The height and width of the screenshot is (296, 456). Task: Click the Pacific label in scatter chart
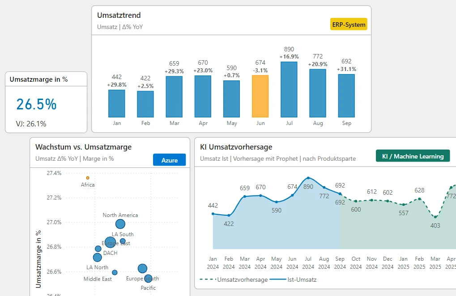point(148,288)
